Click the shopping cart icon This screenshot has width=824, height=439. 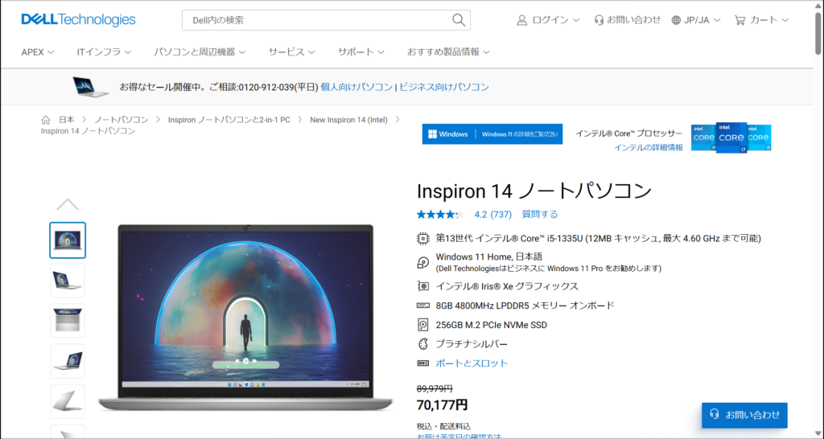[x=740, y=20]
